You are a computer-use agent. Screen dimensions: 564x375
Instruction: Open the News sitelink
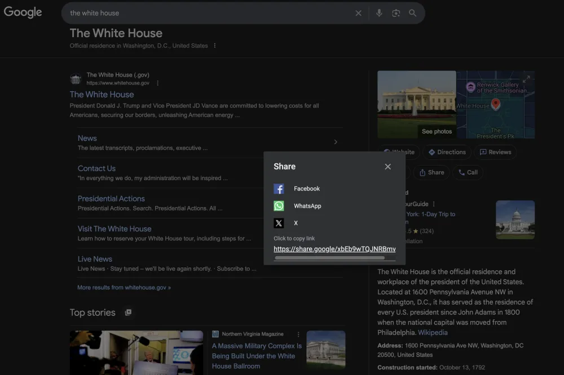click(x=87, y=139)
